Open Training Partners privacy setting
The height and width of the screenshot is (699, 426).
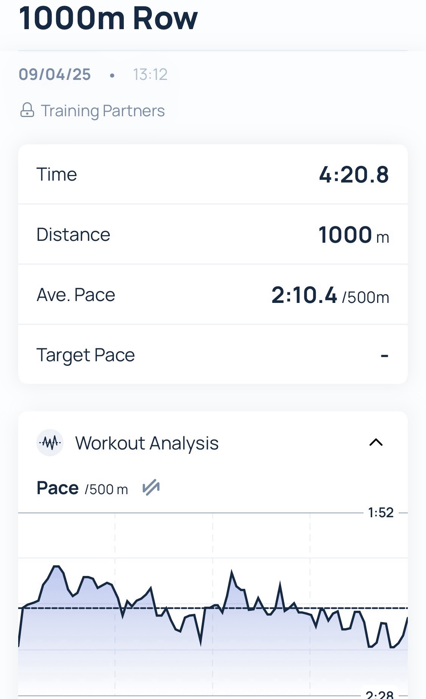point(103,111)
